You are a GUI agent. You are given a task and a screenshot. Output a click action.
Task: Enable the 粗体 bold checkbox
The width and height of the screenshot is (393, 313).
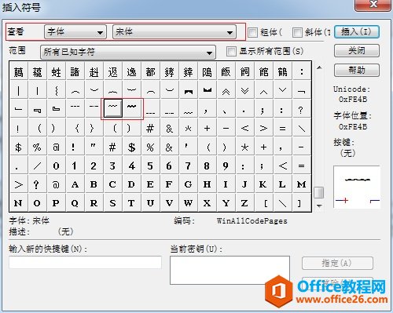(252, 32)
